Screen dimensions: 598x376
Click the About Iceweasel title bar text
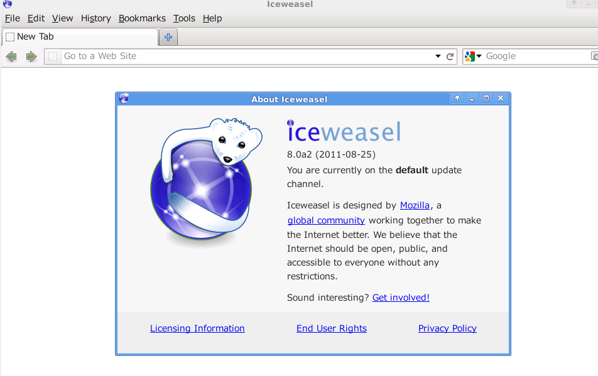coord(289,99)
